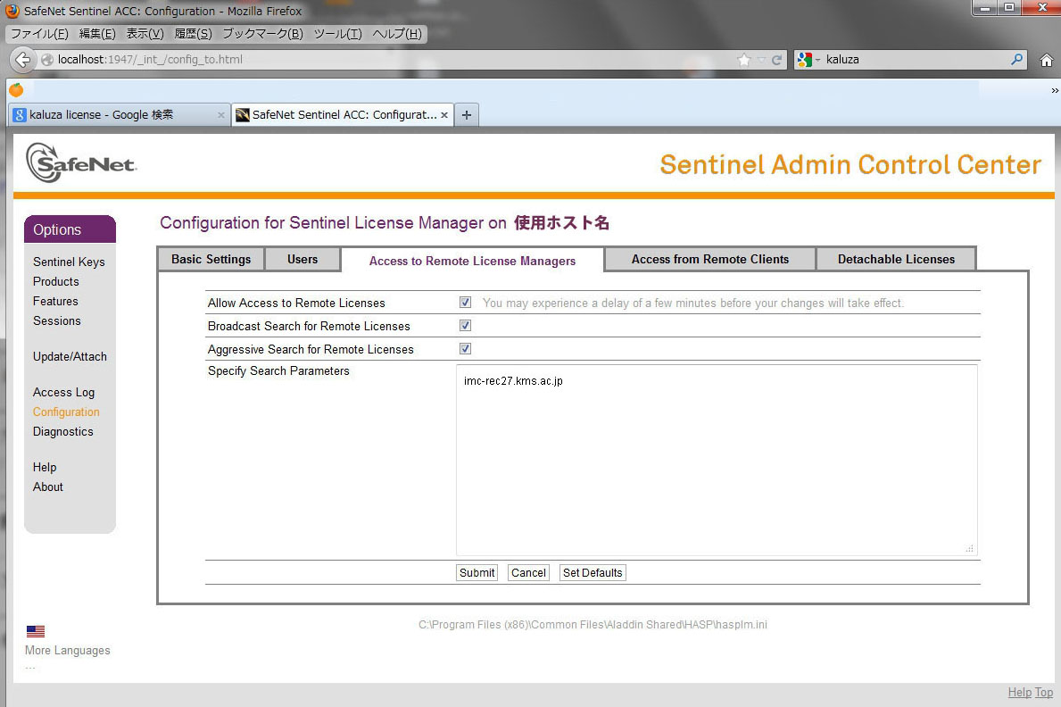This screenshot has height=707, width=1061.
Task: Open the ファイル(F) menu
Action: [x=39, y=34]
